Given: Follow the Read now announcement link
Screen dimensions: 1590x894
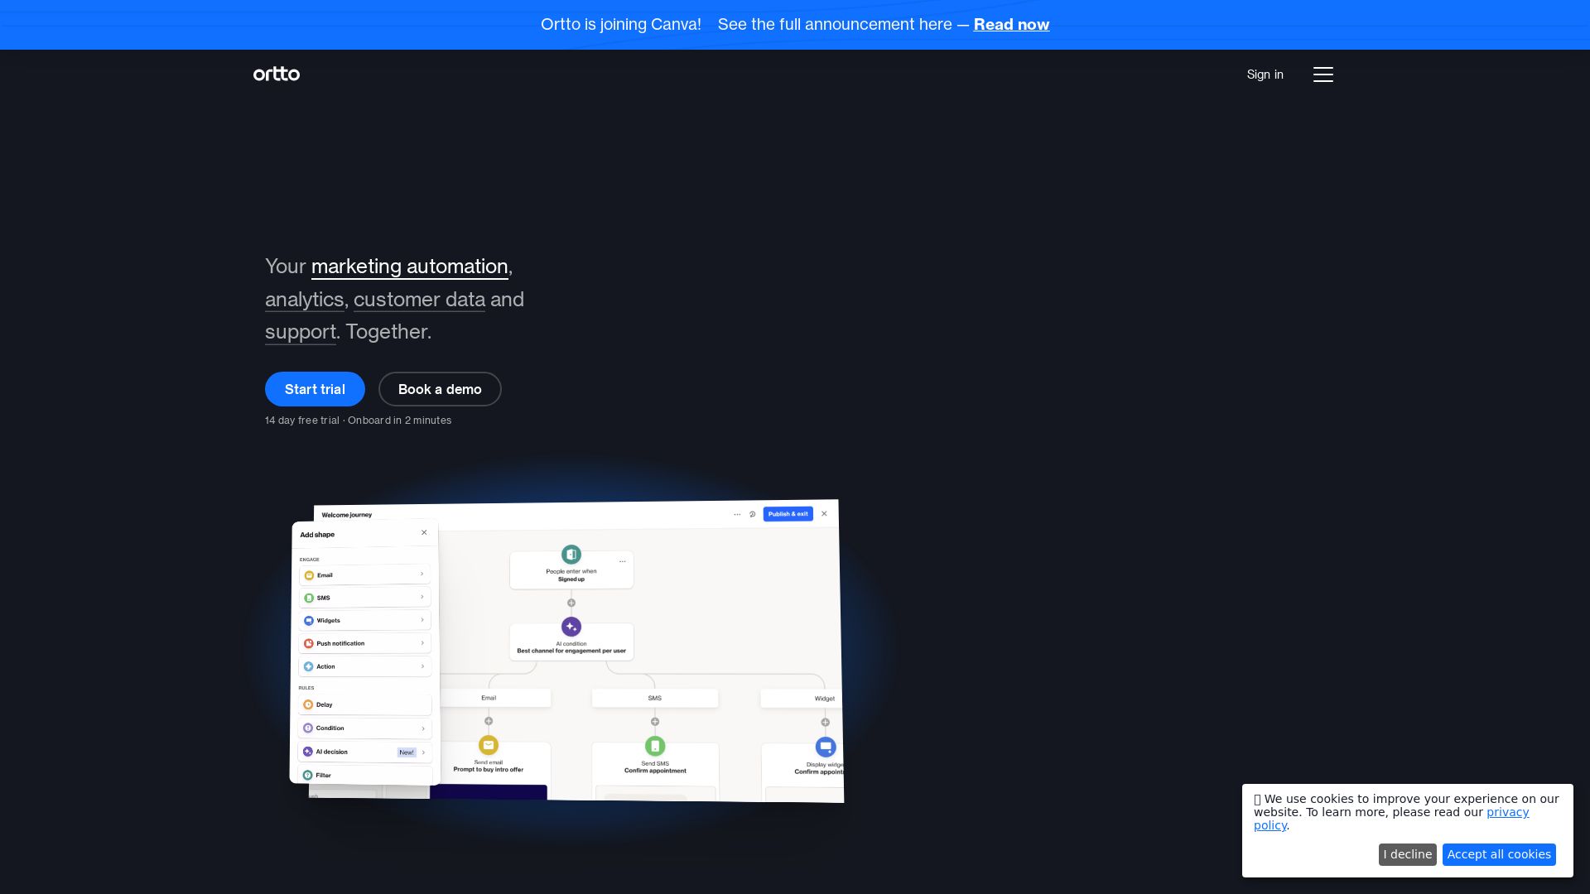Looking at the screenshot, I should (x=1011, y=25).
